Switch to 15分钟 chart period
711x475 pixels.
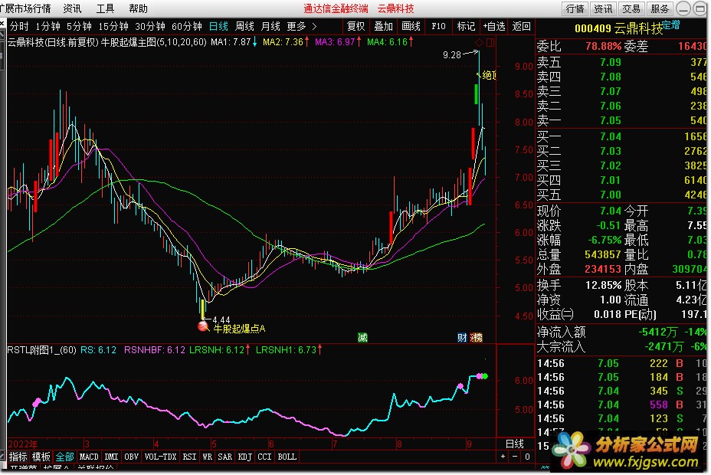pos(113,26)
